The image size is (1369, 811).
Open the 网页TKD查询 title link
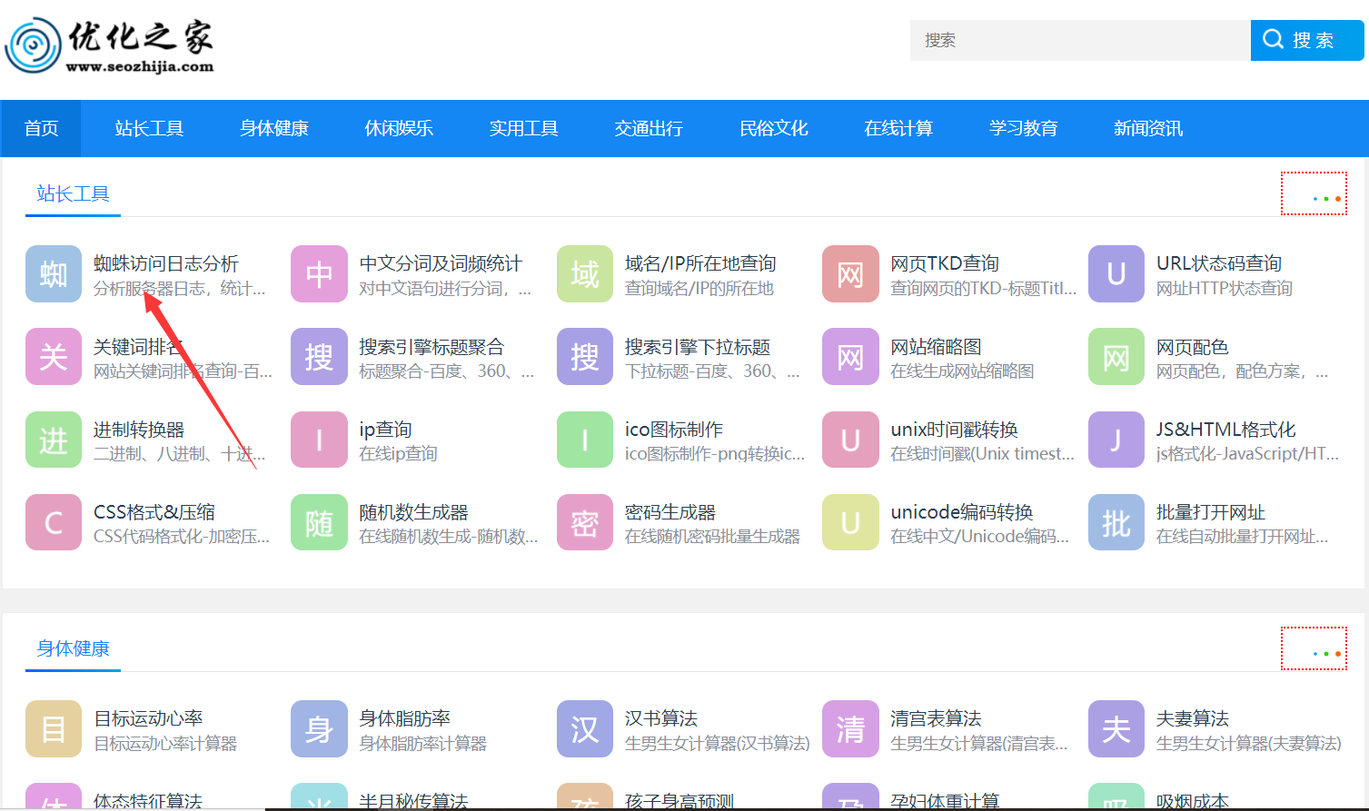(945, 263)
